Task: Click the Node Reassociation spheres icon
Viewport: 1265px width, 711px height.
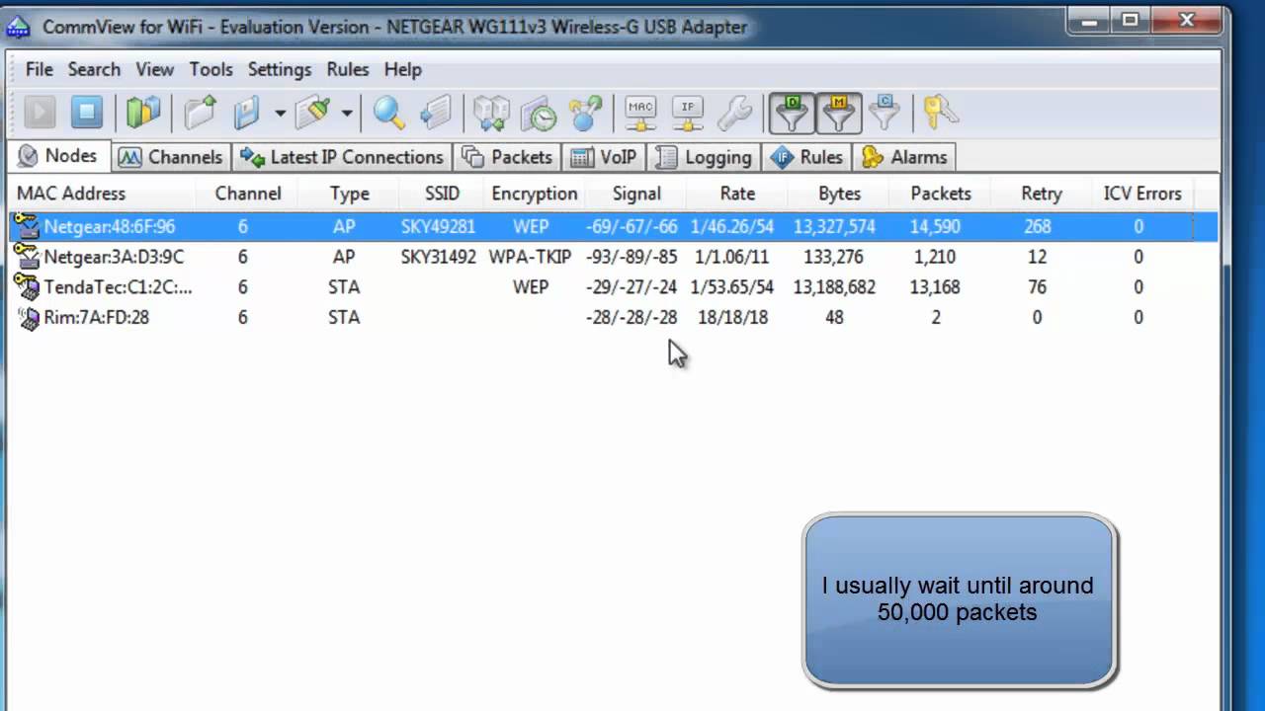Action: click(x=586, y=113)
